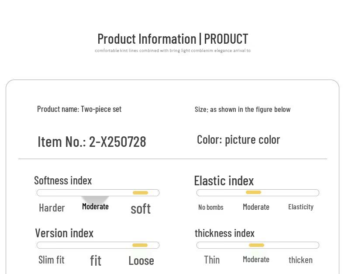Screen dimensions: 345x274
Task: Select the Thin thickness label
Action: [212, 260]
